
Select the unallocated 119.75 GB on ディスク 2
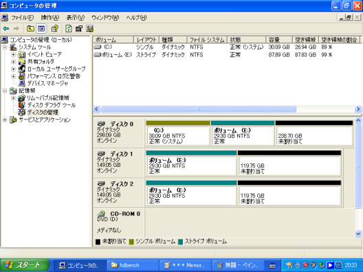pos(289,193)
